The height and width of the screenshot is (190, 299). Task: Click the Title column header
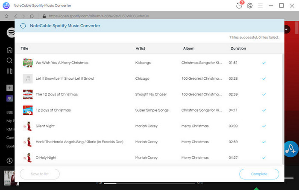[x=24, y=48]
